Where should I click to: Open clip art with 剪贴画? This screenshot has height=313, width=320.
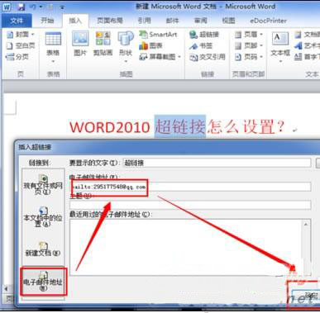pyautogui.click(x=103, y=44)
